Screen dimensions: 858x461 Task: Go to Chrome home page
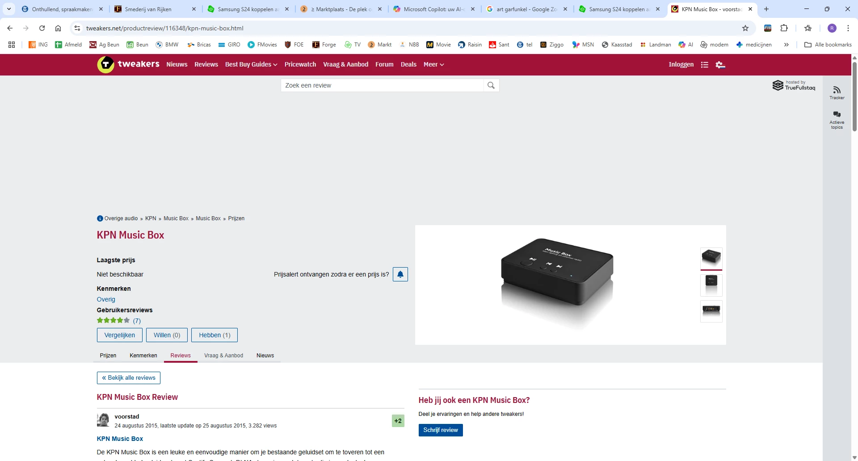coord(58,28)
